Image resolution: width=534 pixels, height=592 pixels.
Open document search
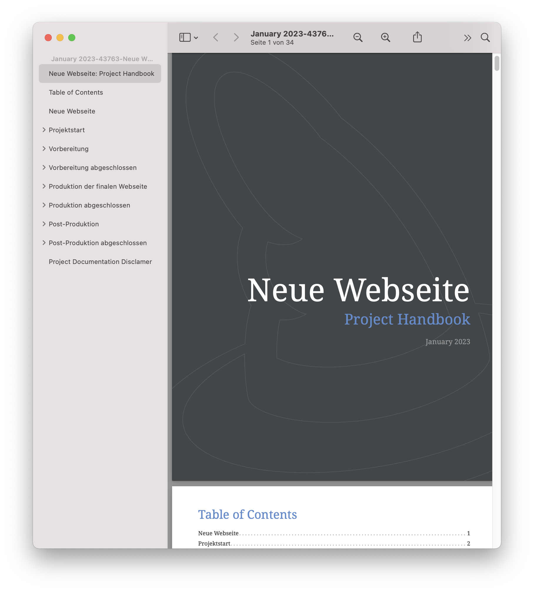pos(485,37)
